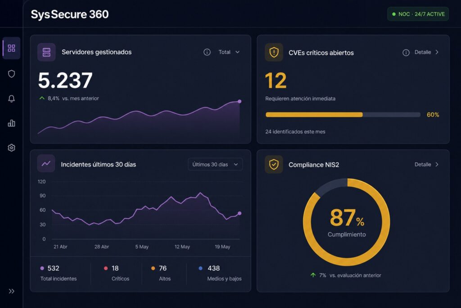Open the Últimos 30 días dropdown

215,164
